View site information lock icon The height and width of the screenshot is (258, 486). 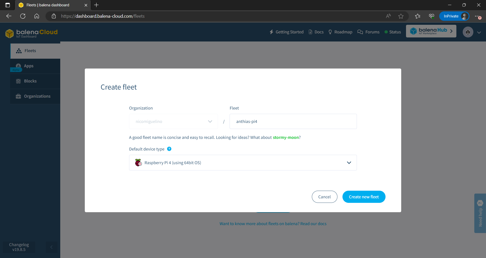pyautogui.click(x=54, y=16)
